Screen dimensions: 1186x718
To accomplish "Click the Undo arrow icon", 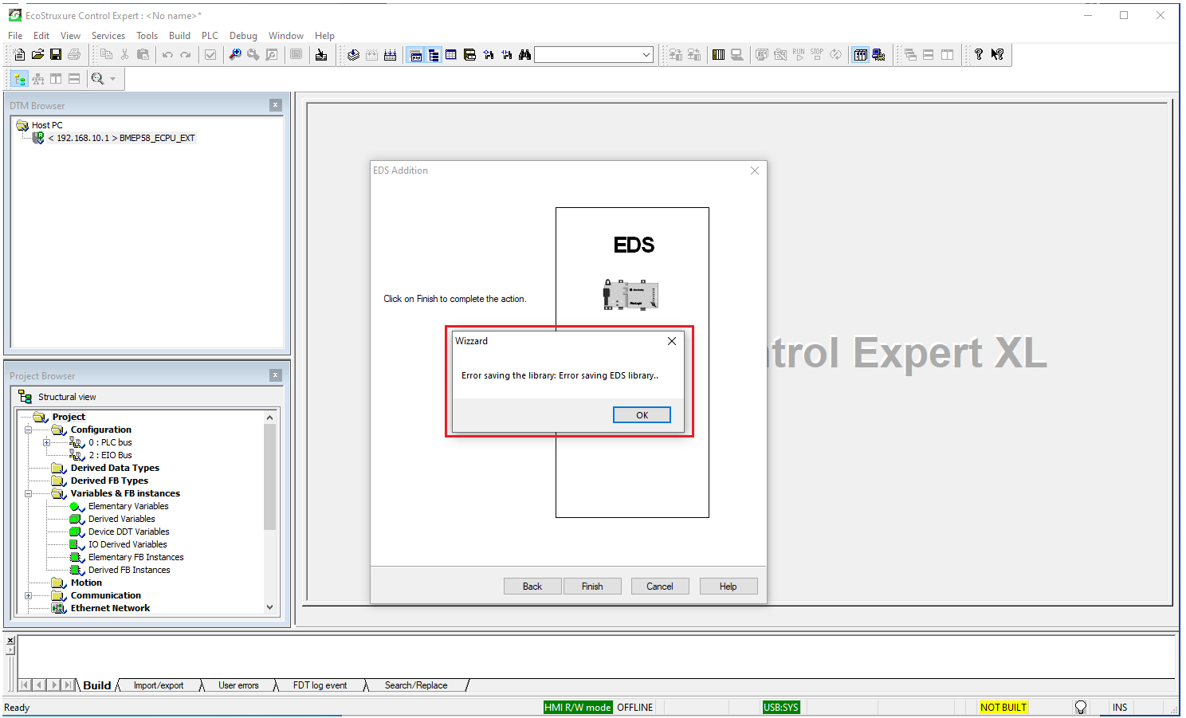I will tap(167, 55).
